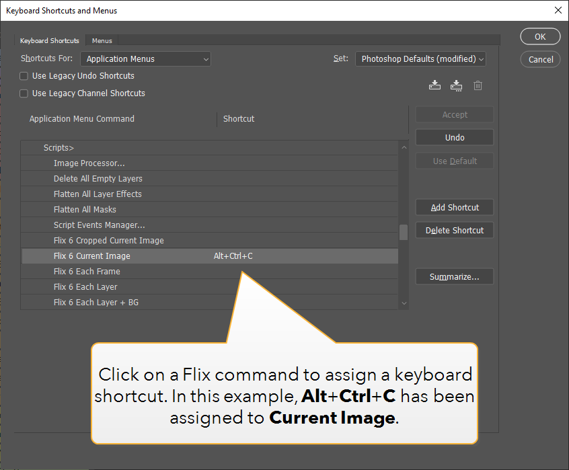Click the Undo button

point(455,137)
